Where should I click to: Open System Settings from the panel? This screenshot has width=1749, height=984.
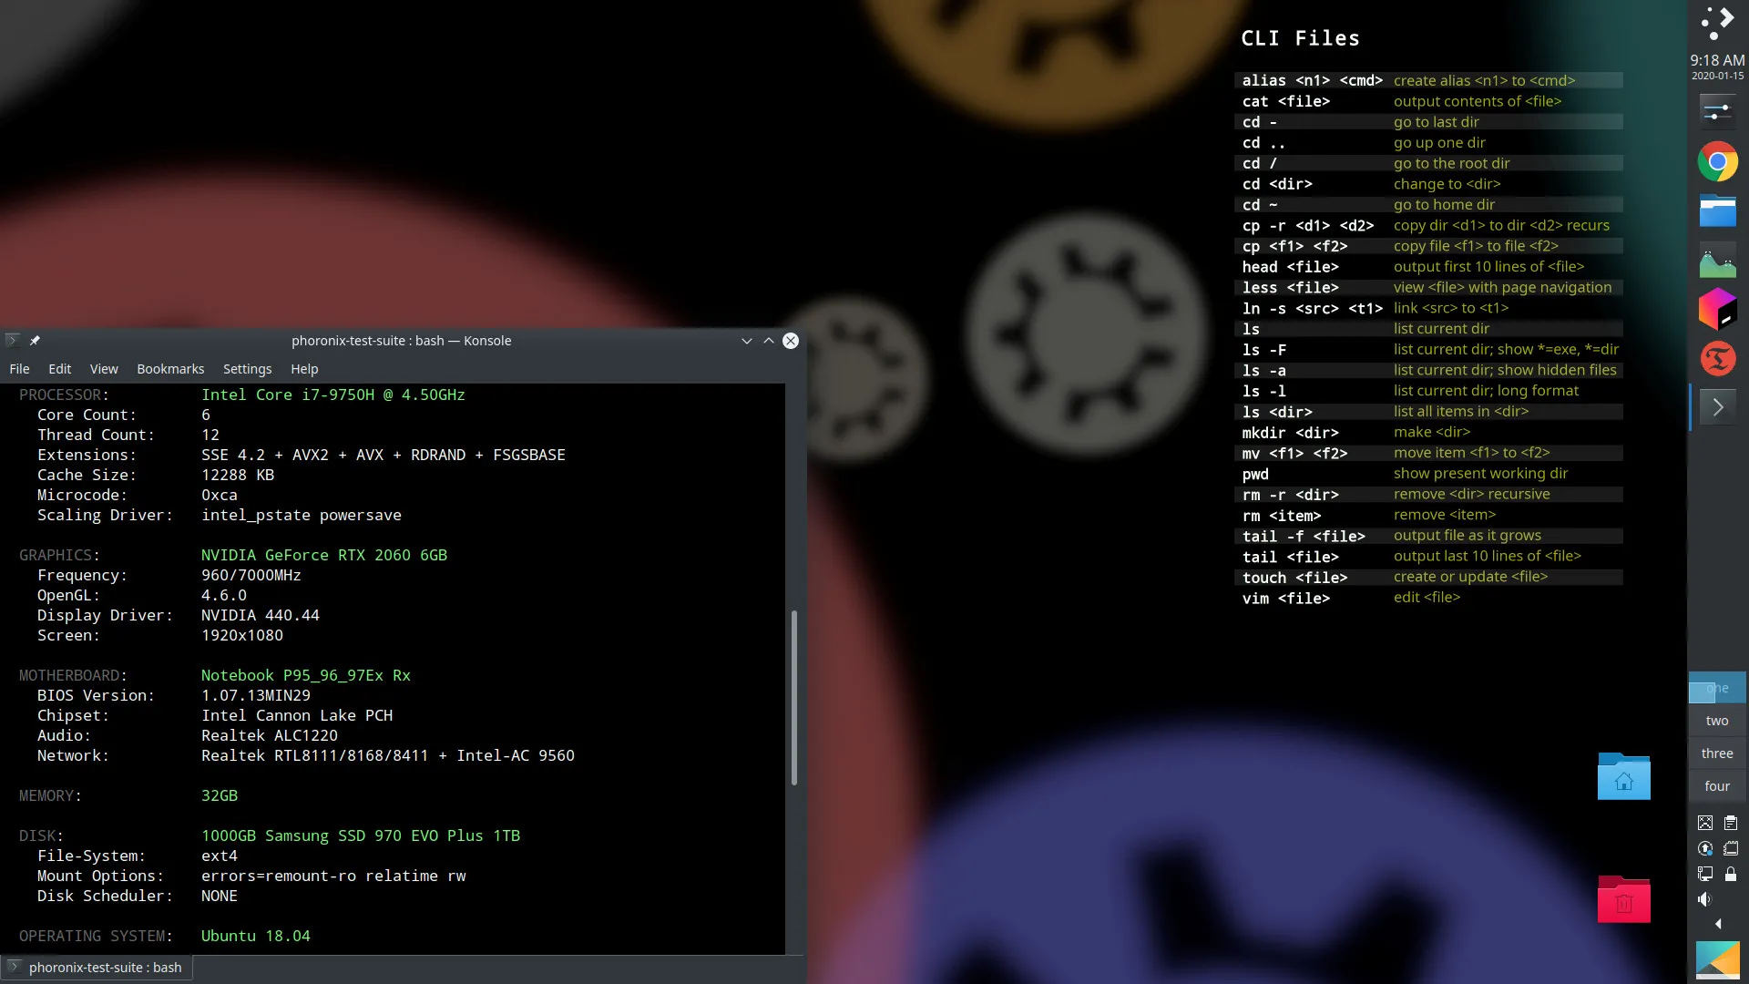pyautogui.click(x=1717, y=112)
